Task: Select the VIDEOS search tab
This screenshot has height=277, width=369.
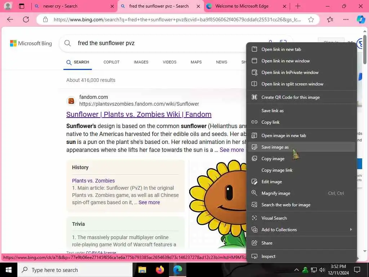Action: coord(169,62)
